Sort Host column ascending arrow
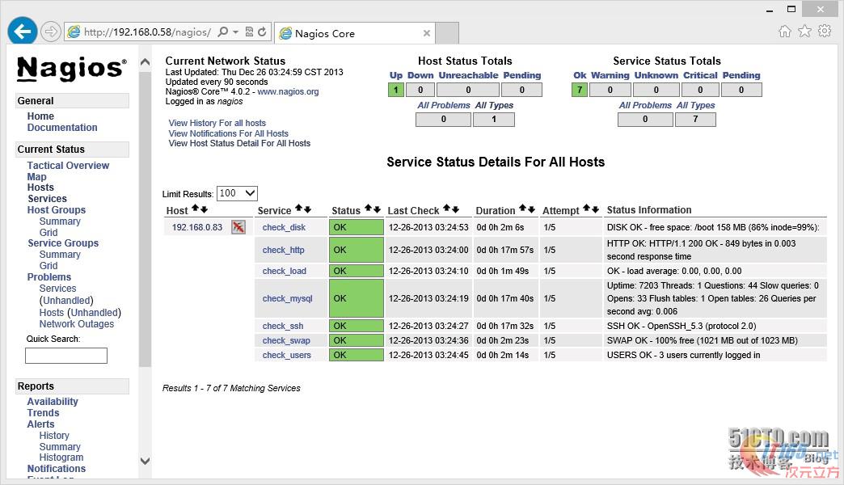This screenshot has height=485, width=844. point(196,209)
